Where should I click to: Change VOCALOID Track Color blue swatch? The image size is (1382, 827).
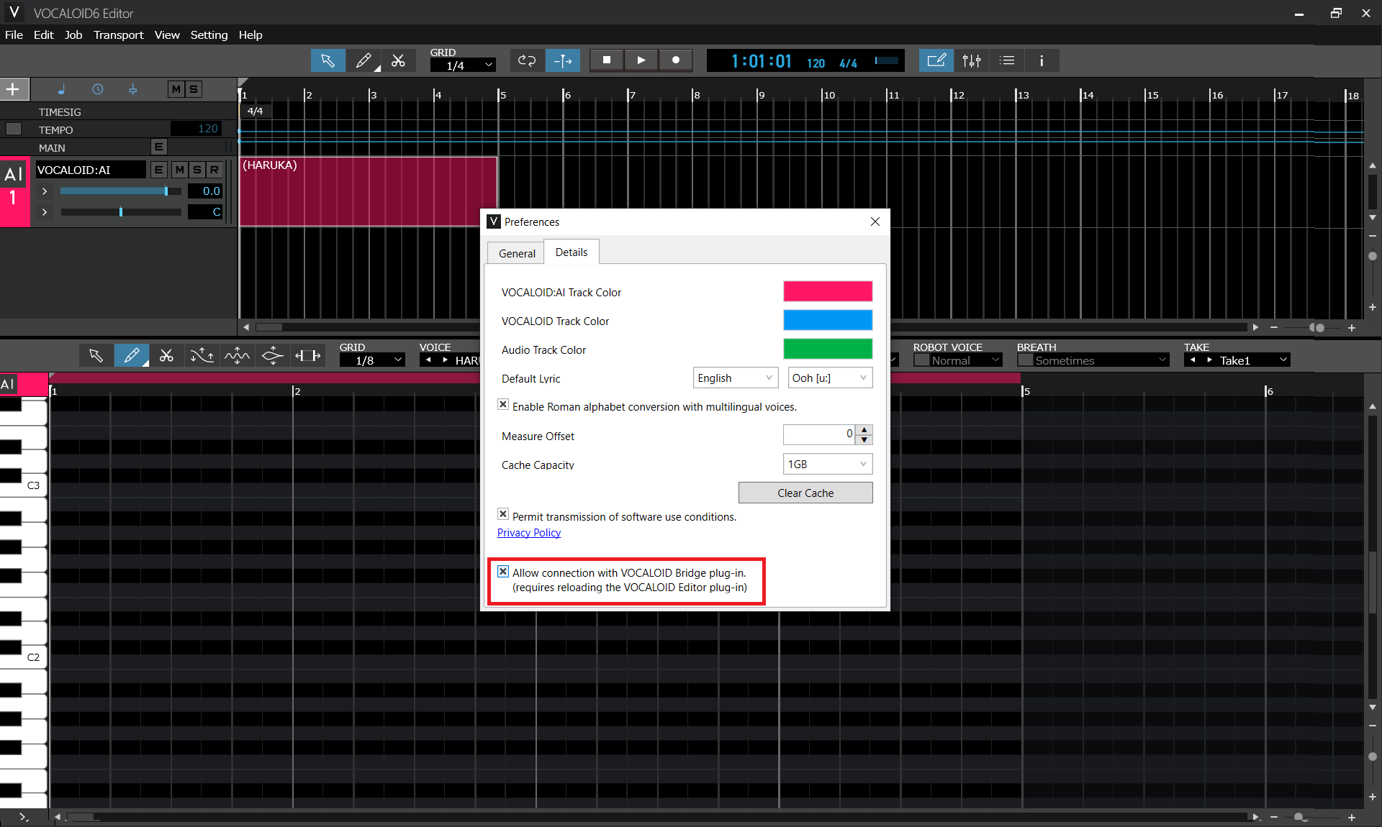click(828, 320)
